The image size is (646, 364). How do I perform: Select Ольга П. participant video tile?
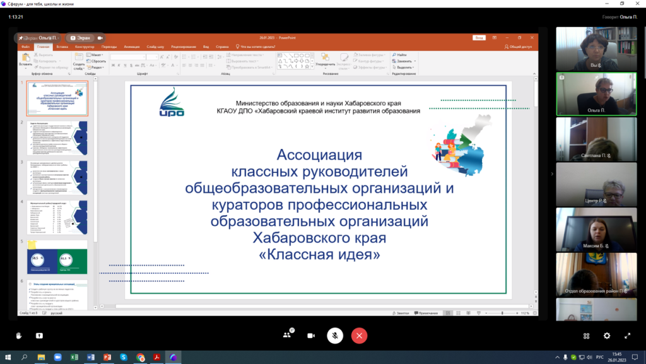[x=596, y=94]
